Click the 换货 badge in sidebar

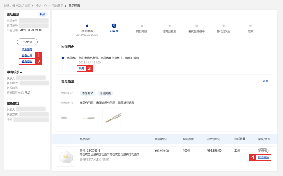click(x=43, y=14)
